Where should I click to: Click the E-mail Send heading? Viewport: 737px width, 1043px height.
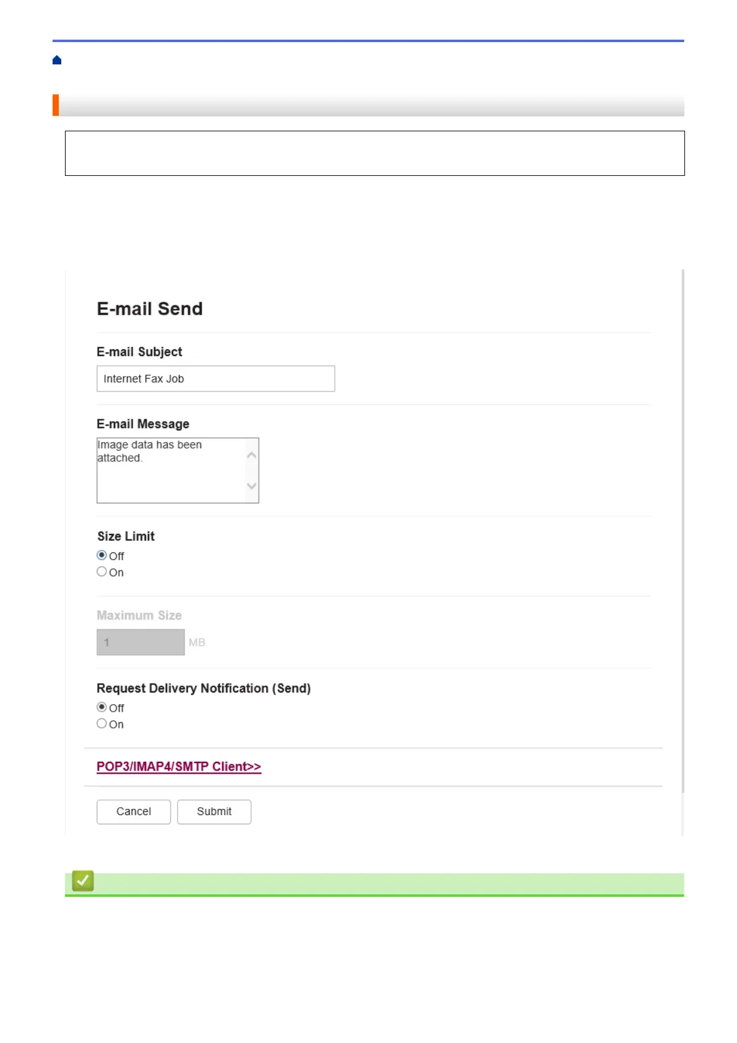tap(150, 308)
